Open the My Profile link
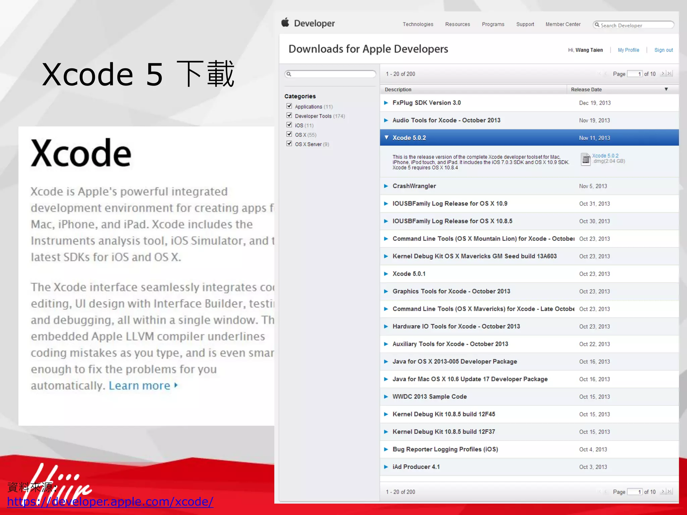Viewport: 687px width, 515px height. (628, 50)
